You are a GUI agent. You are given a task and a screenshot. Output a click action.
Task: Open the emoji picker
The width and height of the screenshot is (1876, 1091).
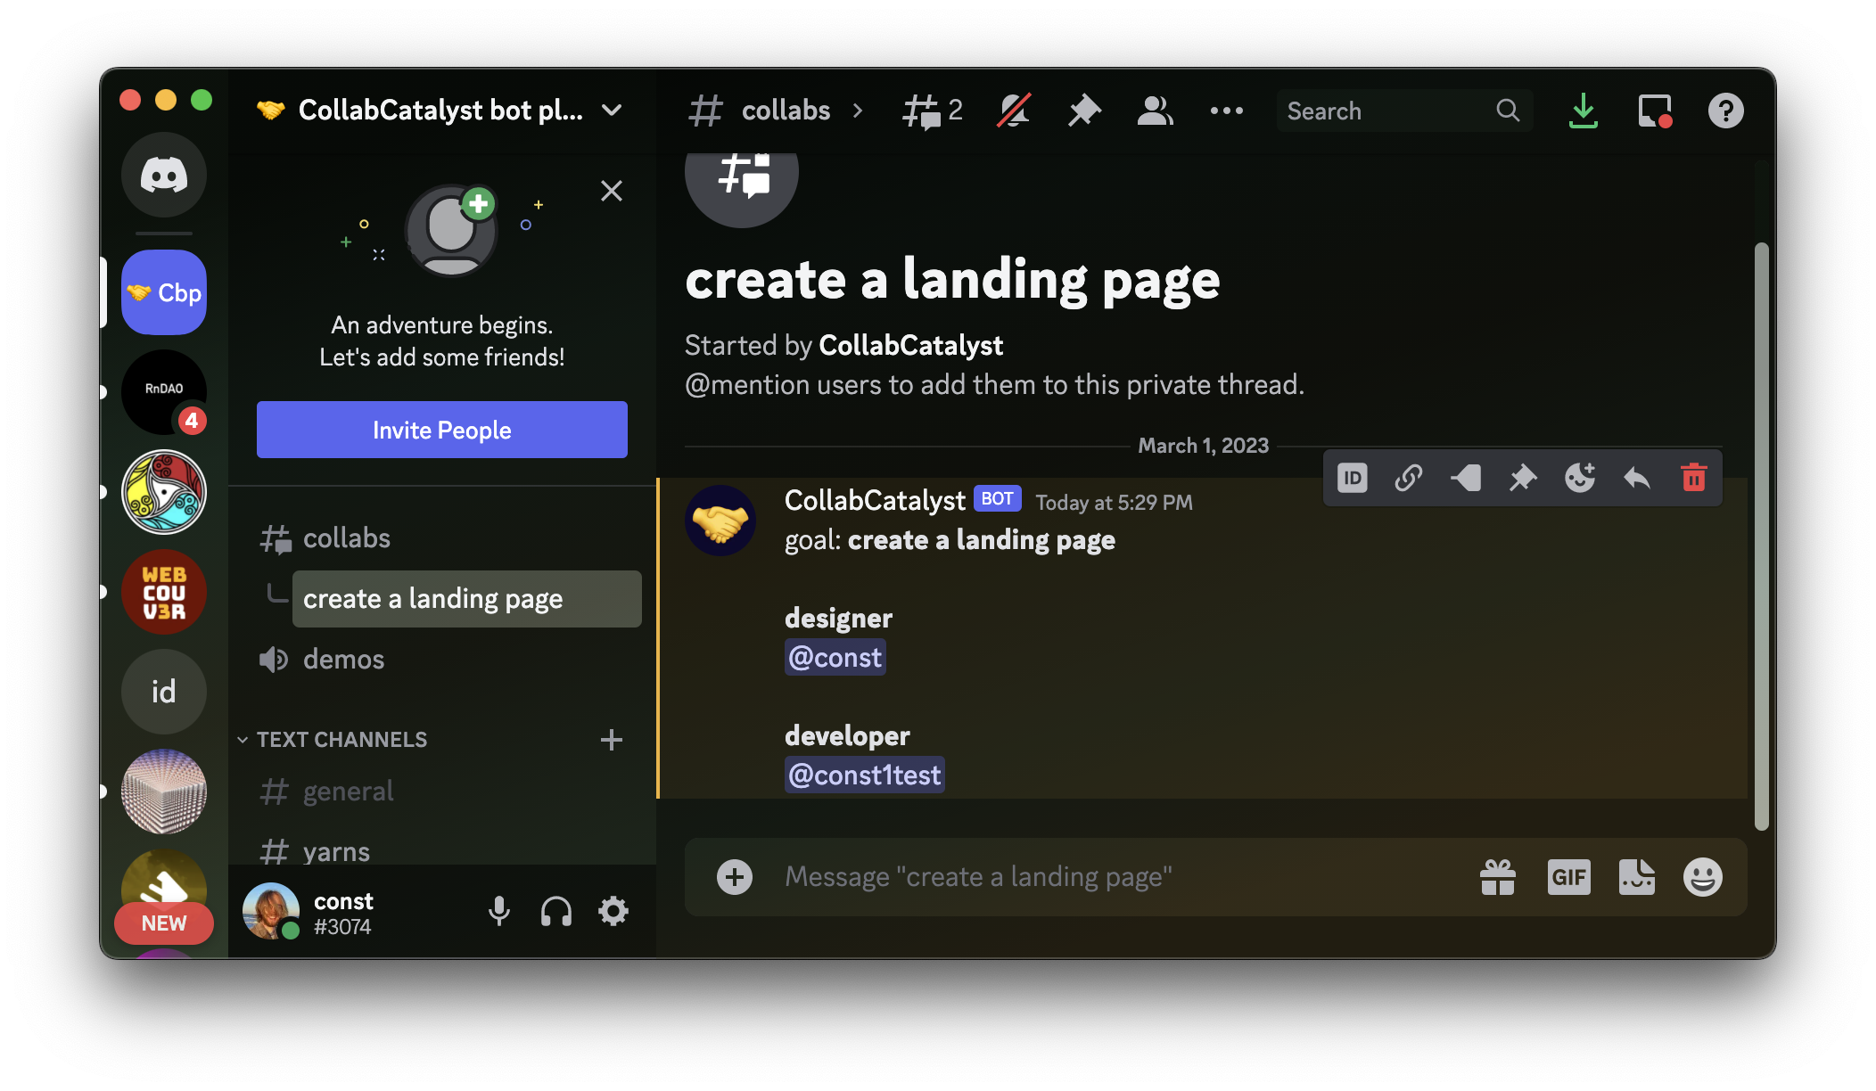(1703, 877)
